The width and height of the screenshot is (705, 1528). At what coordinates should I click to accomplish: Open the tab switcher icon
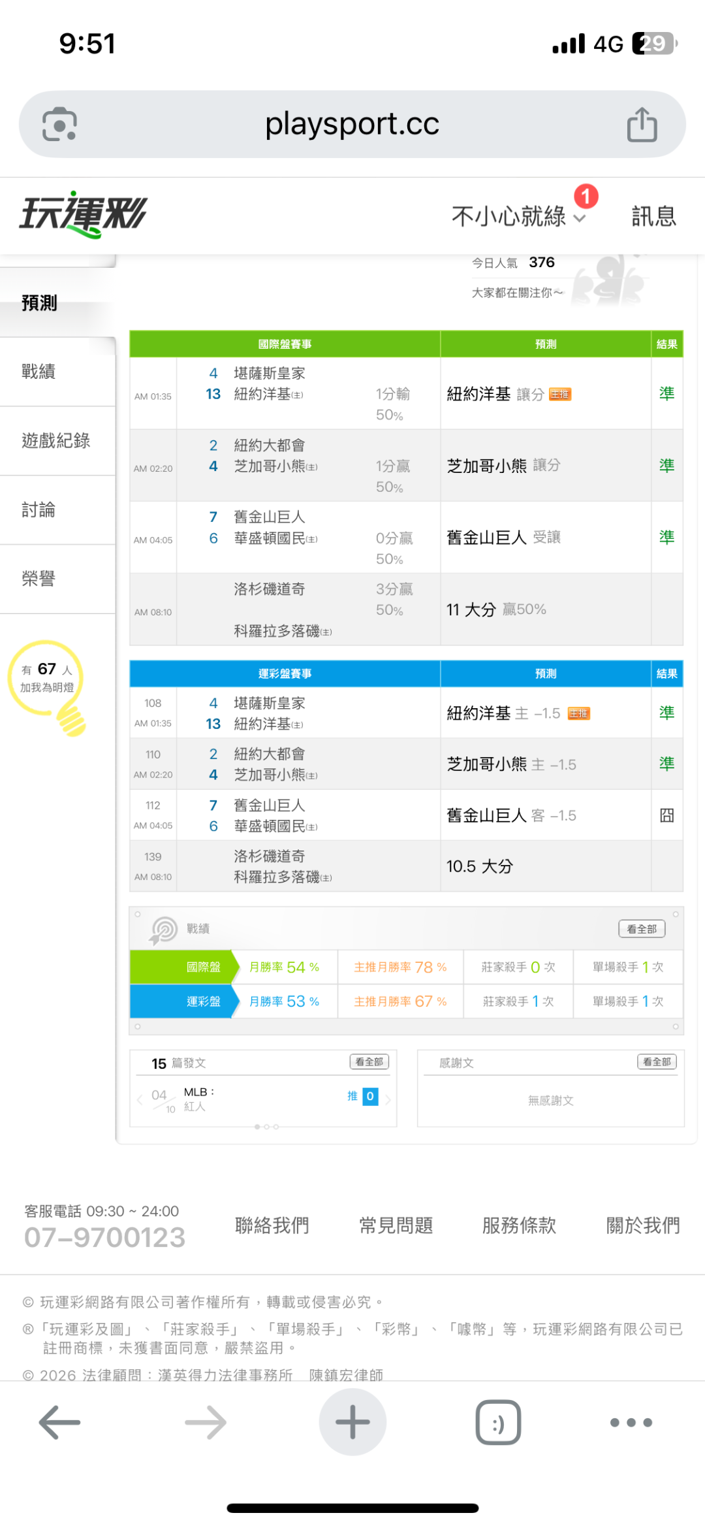[x=498, y=1422]
